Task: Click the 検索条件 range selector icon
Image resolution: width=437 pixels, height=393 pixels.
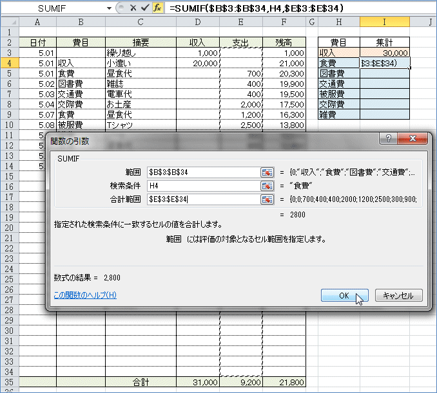Action: click(x=267, y=186)
